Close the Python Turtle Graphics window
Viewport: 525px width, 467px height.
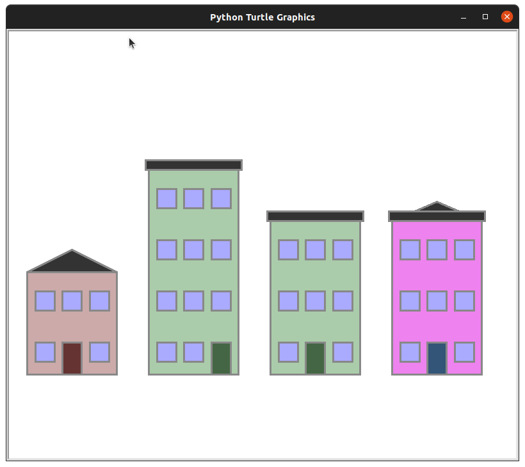point(506,17)
